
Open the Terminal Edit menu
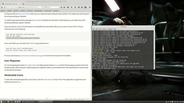[x=97, y=29]
